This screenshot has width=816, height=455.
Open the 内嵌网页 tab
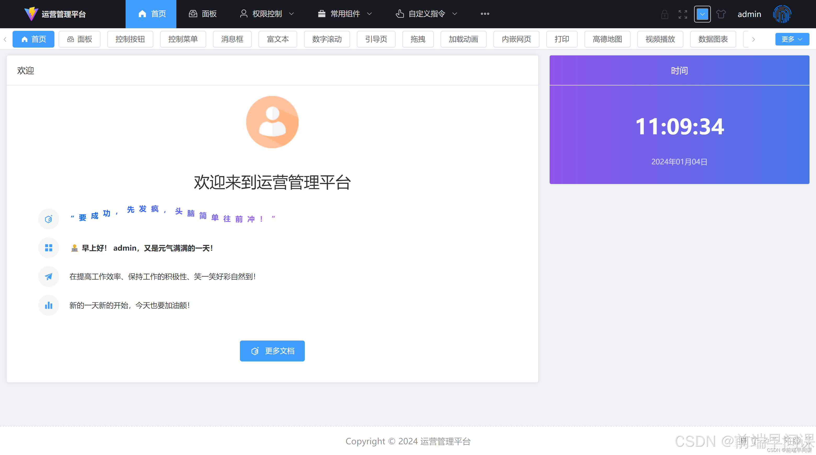pyautogui.click(x=516, y=39)
